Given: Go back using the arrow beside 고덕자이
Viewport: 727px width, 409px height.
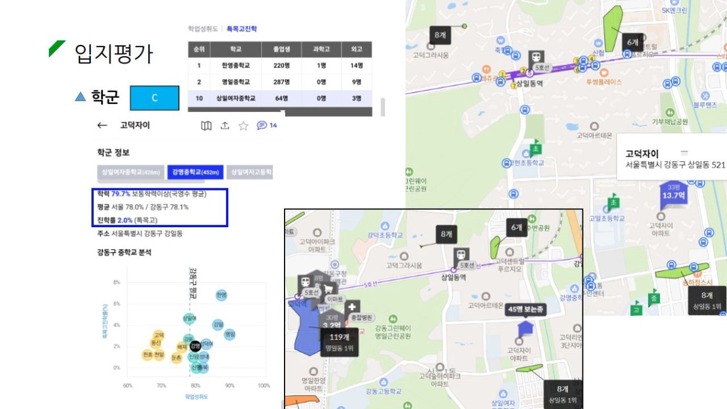Looking at the screenshot, I should click(102, 126).
